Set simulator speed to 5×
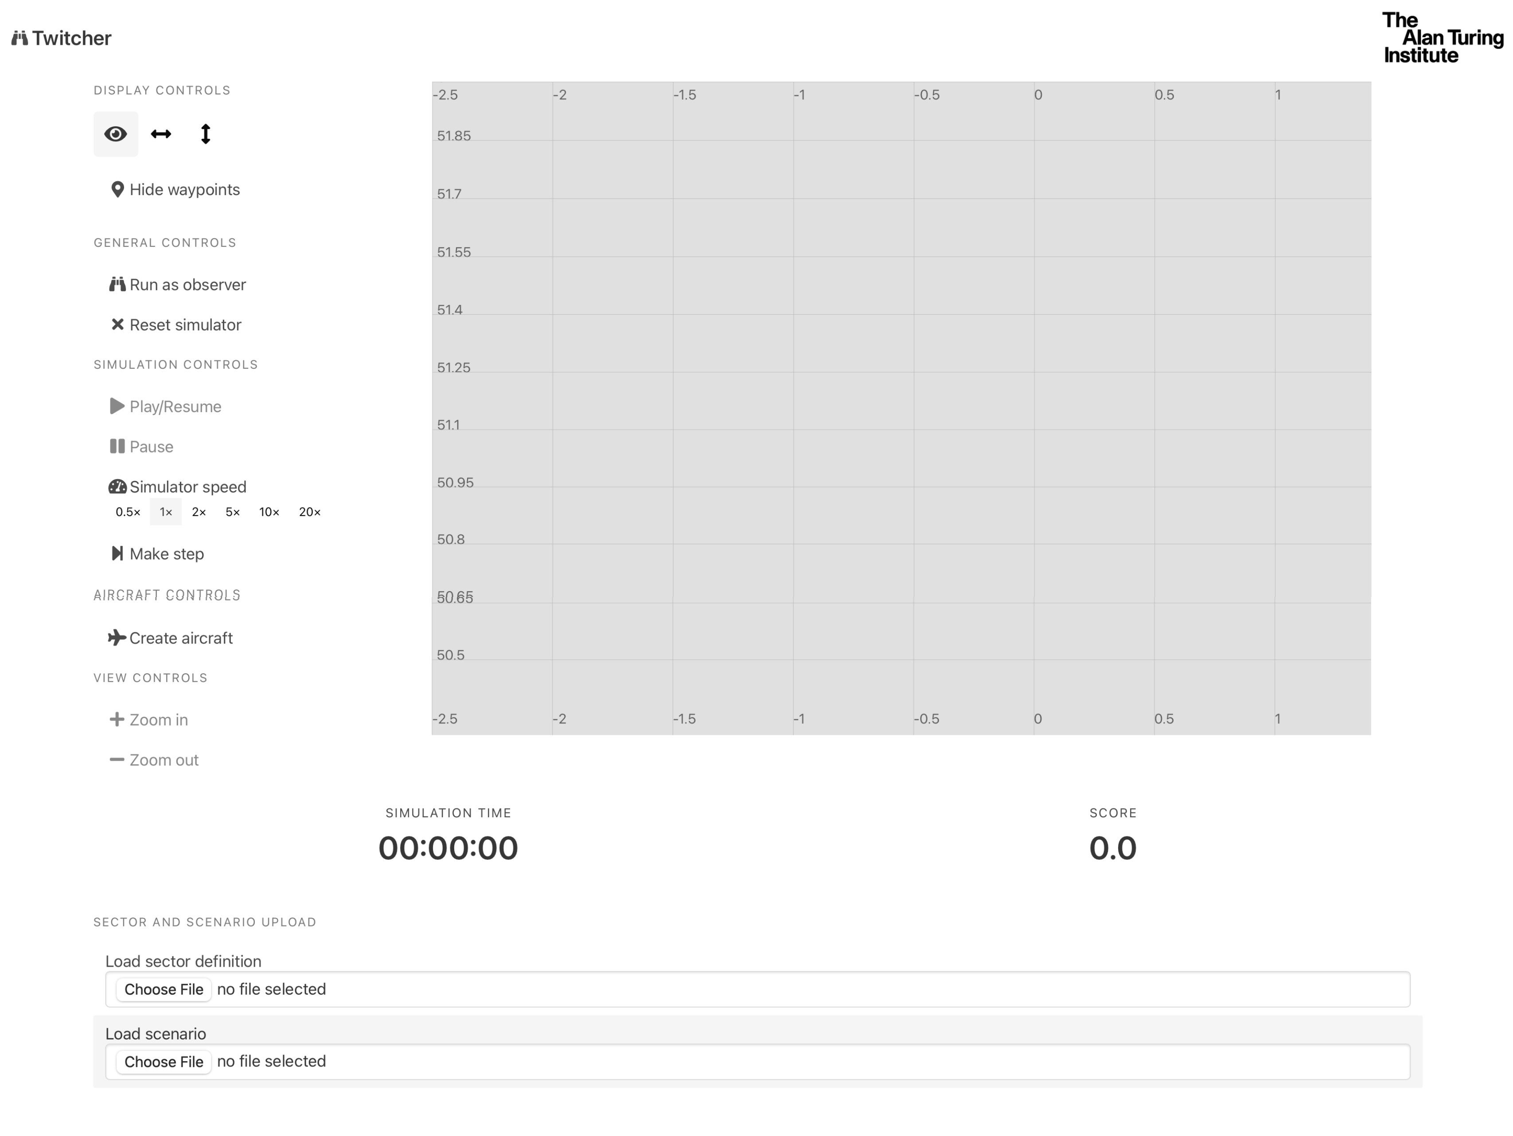 tap(233, 512)
